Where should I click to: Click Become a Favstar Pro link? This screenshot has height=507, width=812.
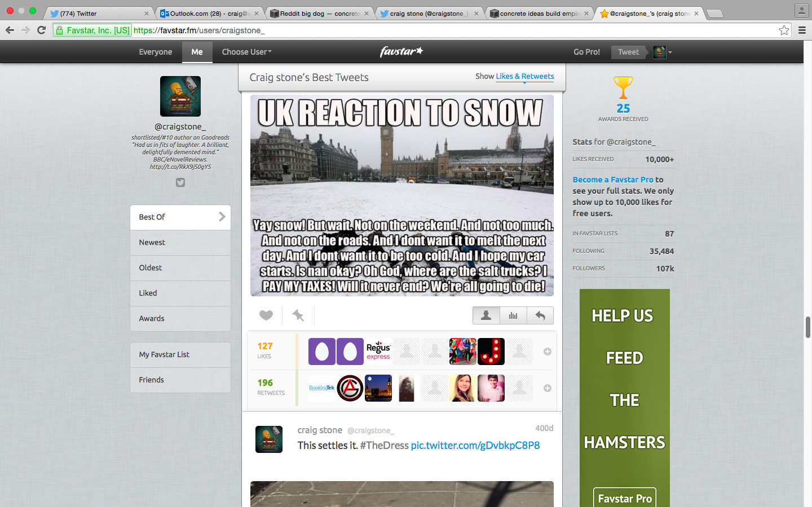pos(613,180)
